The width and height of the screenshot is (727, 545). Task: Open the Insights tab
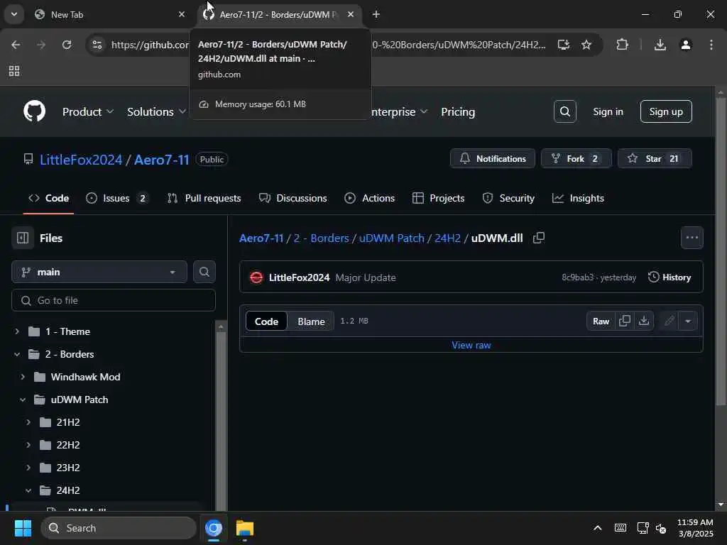pyautogui.click(x=578, y=198)
